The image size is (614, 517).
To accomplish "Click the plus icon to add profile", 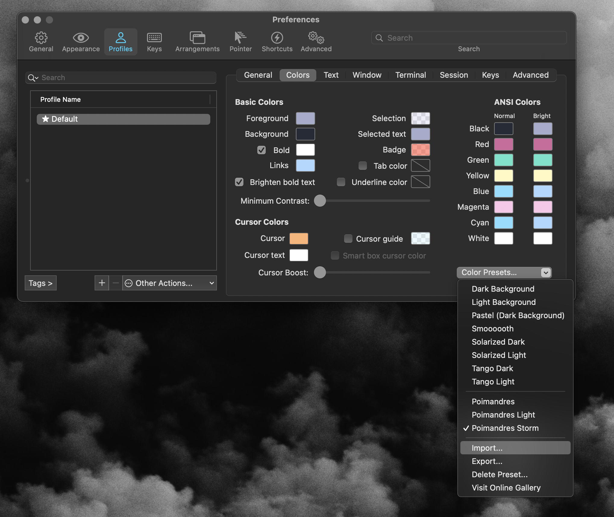I will point(102,283).
